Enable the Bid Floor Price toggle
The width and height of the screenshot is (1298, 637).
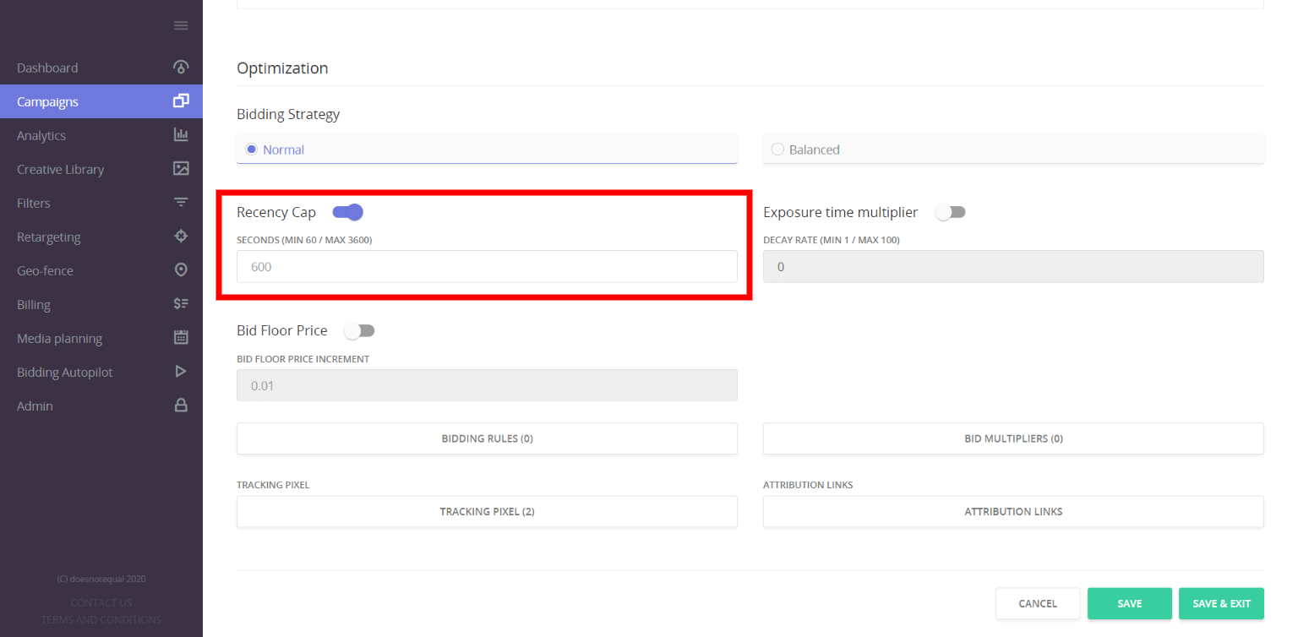(359, 330)
